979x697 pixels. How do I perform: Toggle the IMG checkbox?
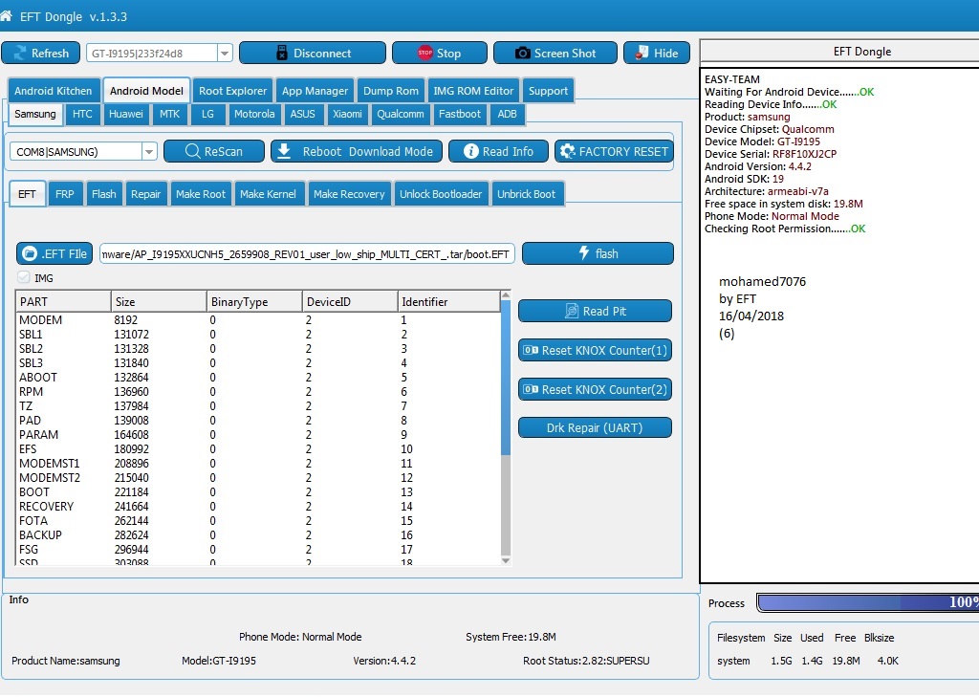click(24, 277)
